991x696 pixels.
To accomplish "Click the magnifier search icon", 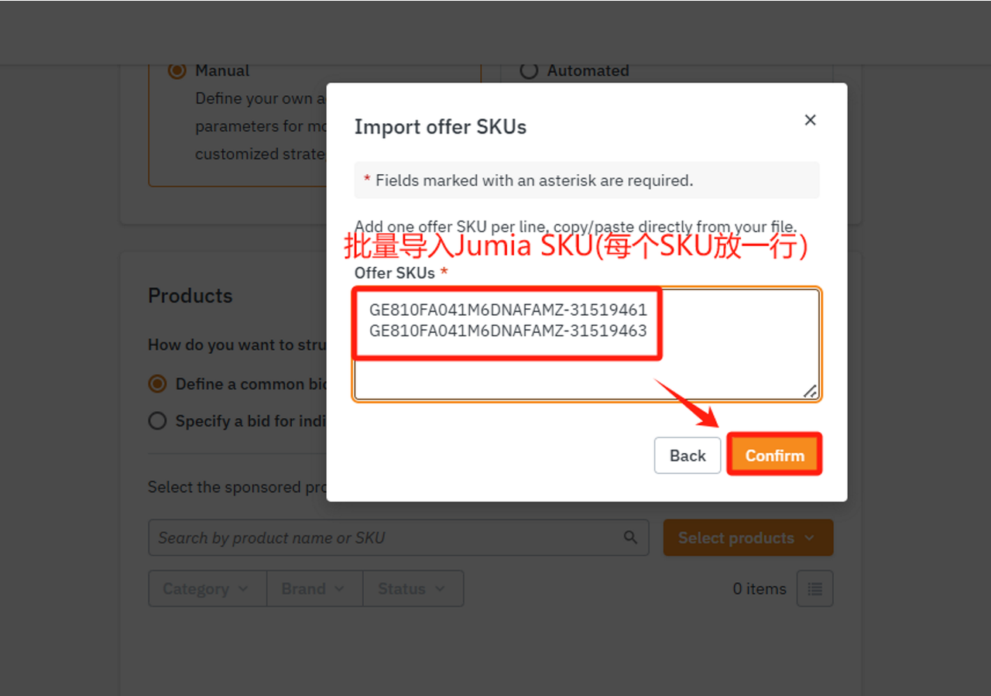I will (631, 537).
